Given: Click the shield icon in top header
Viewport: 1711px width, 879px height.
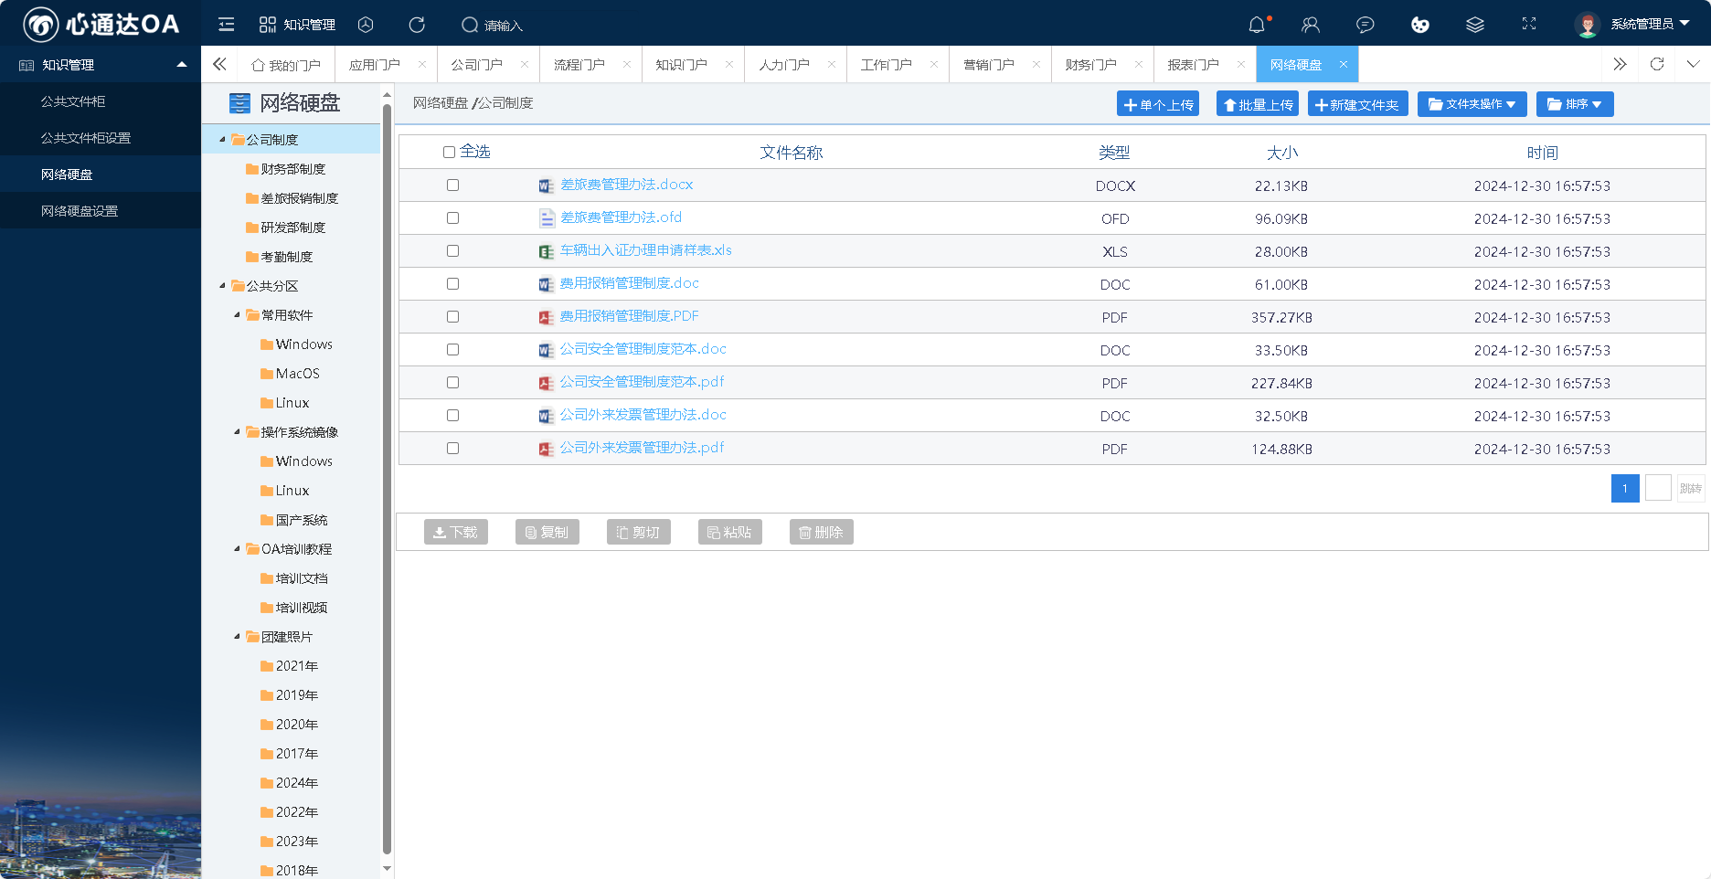Looking at the screenshot, I should point(366,25).
